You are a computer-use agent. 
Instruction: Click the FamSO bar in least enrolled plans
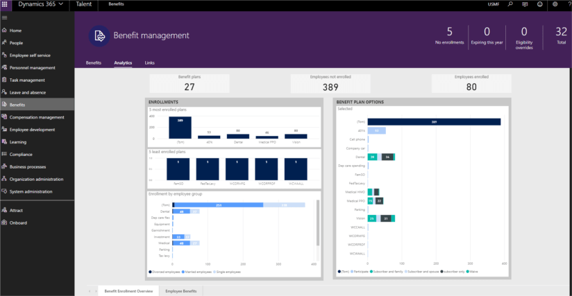pos(178,169)
